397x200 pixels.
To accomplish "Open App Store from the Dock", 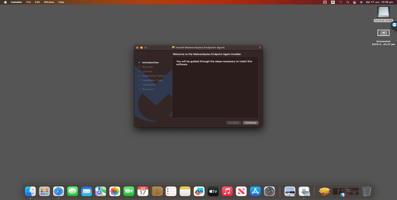I will coord(255,191).
